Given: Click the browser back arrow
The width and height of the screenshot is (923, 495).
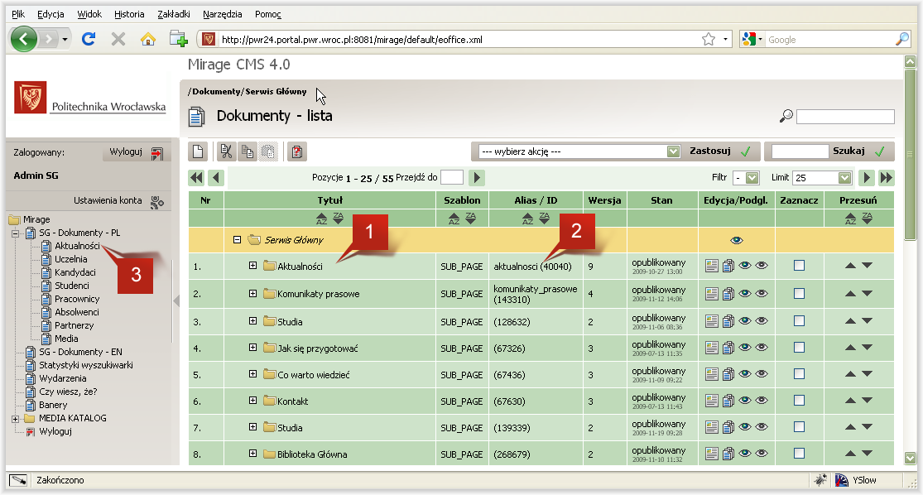Looking at the screenshot, I should tap(23, 40).
